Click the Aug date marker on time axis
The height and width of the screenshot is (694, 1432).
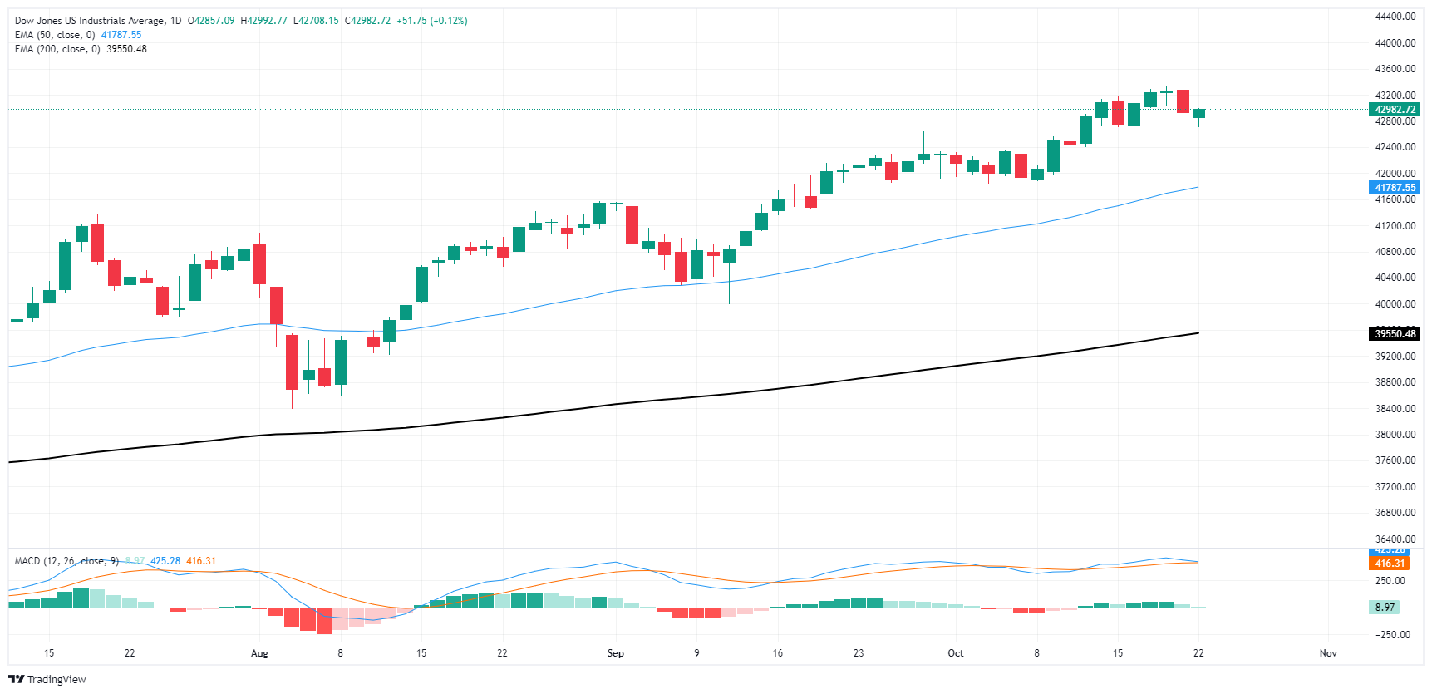tap(259, 653)
